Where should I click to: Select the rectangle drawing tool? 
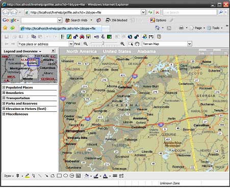[x=59, y=176]
